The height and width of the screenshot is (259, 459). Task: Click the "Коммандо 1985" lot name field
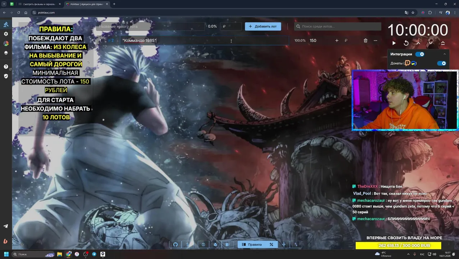(x=205, y=41)
